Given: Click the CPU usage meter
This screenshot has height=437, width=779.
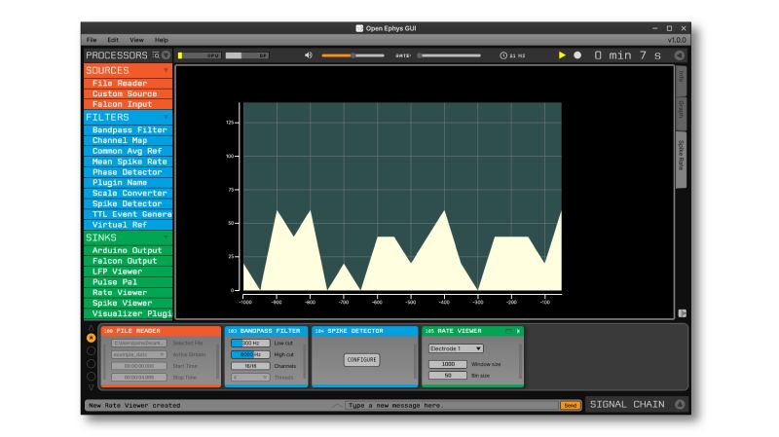Looking at the screenshot, I should (200, 55).
